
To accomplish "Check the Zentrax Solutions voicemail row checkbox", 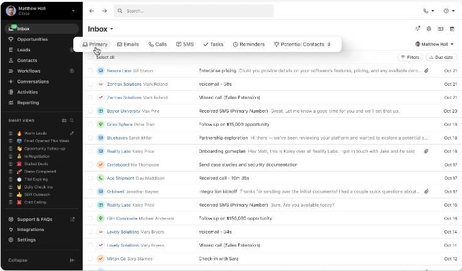I will click(90, 84).
